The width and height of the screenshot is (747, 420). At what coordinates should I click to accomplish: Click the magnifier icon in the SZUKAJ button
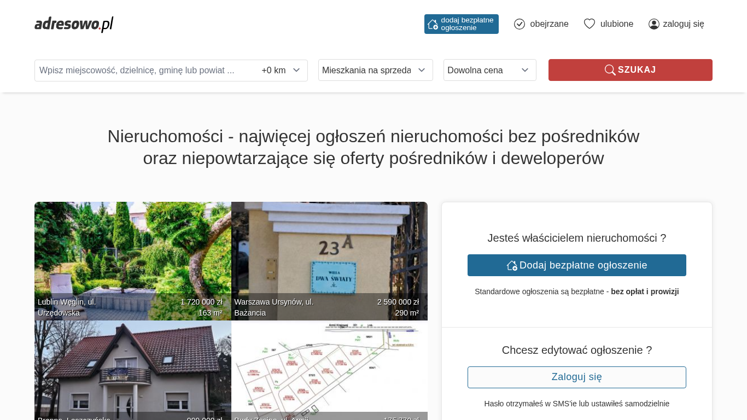coord(610,70)
